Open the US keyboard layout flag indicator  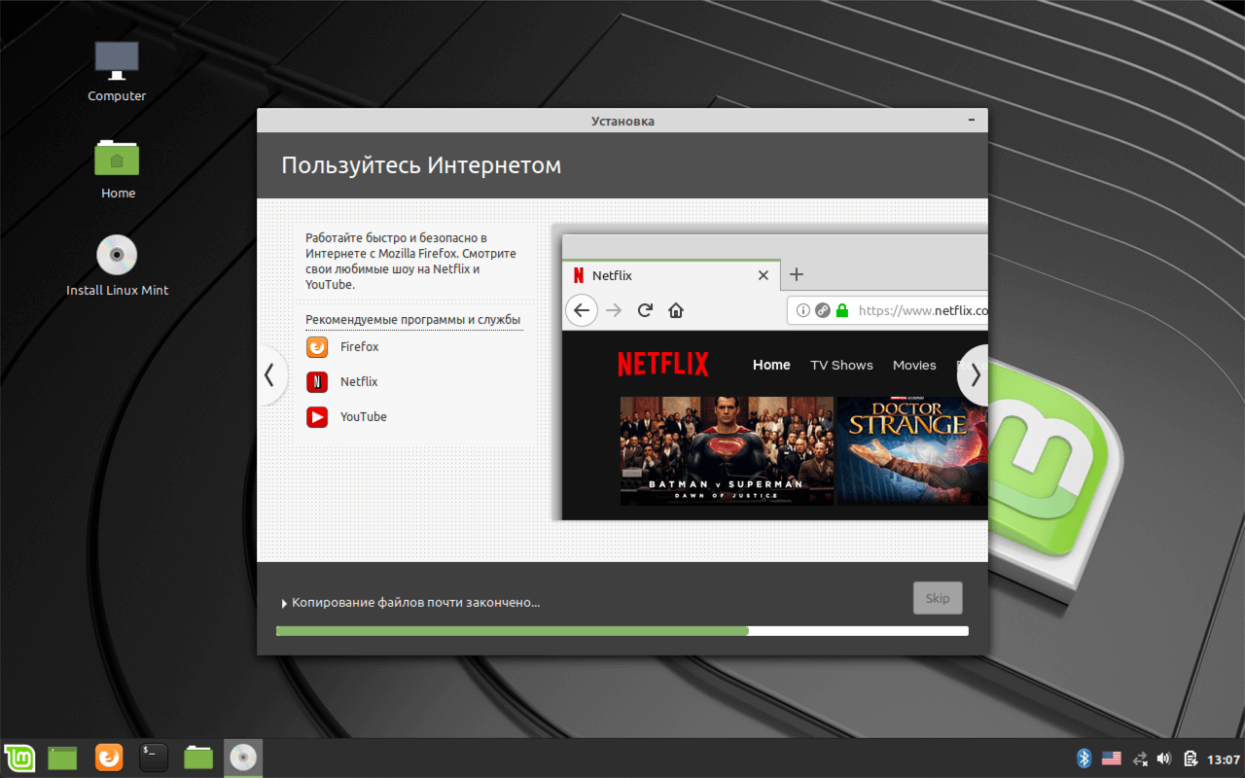[x=1112, y=759]
